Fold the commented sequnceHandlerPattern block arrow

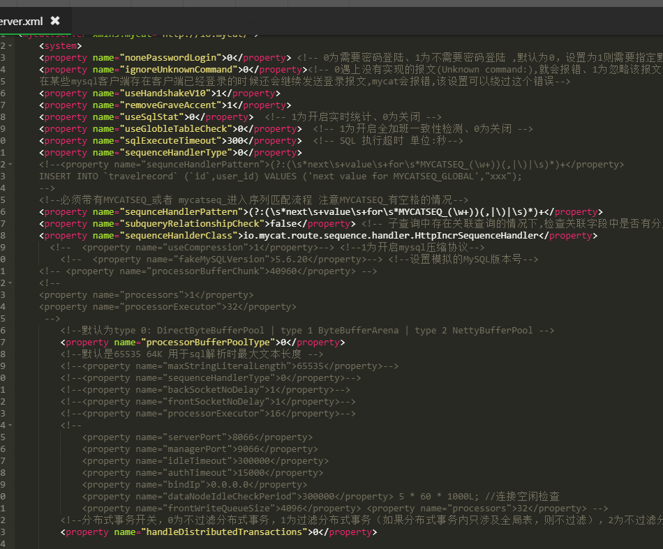coord(10,165)
